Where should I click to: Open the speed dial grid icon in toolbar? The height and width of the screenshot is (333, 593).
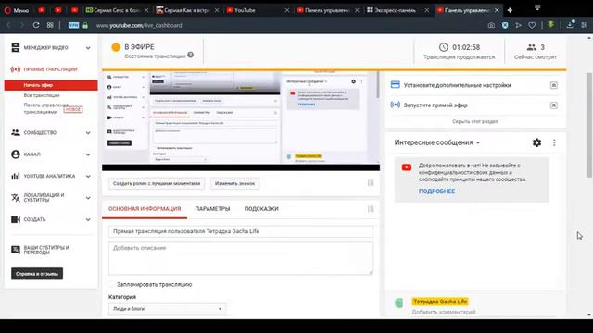click(x=50, y=25)
